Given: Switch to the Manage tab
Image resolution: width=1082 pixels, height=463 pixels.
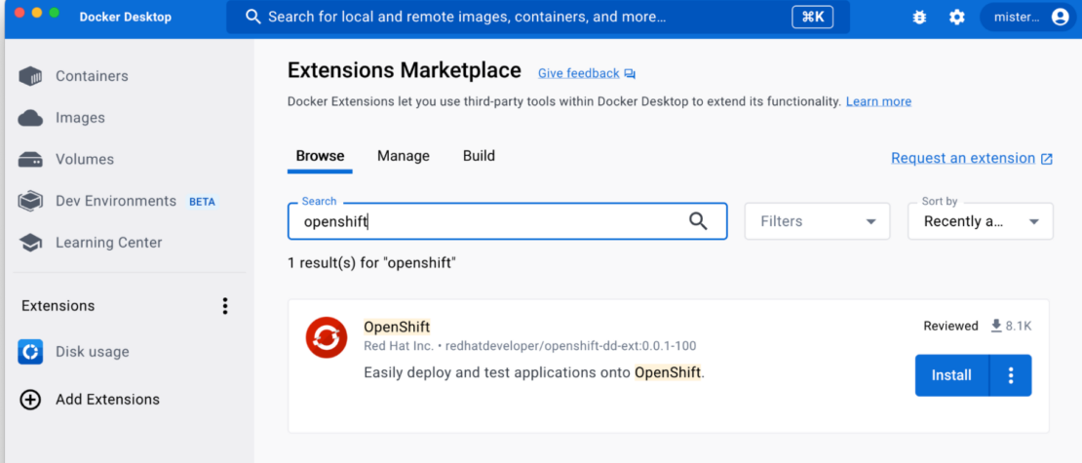Looking at the screenshot, I should (403, 156).
